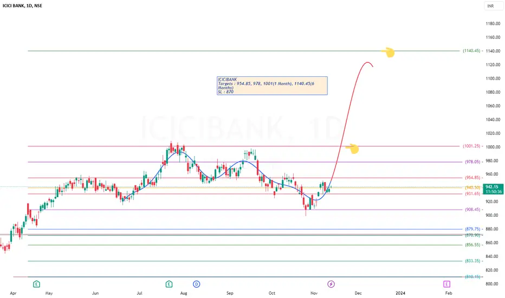Image resolution: width=505 pixels, height=298 pixels.
Task: Click the Dec label on time axis
Action: point(358,293)
